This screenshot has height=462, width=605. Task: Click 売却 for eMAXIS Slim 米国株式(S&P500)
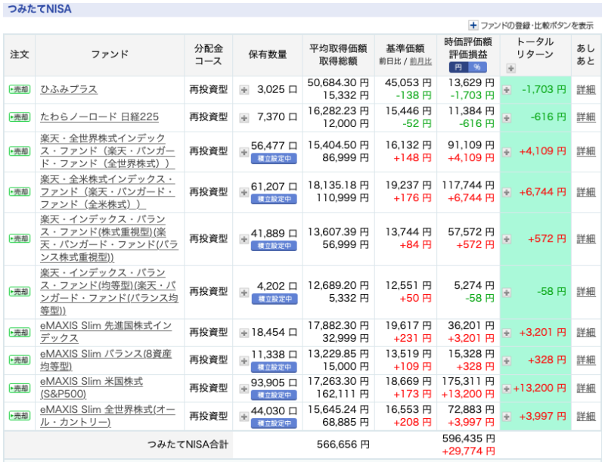coord(20,388)
